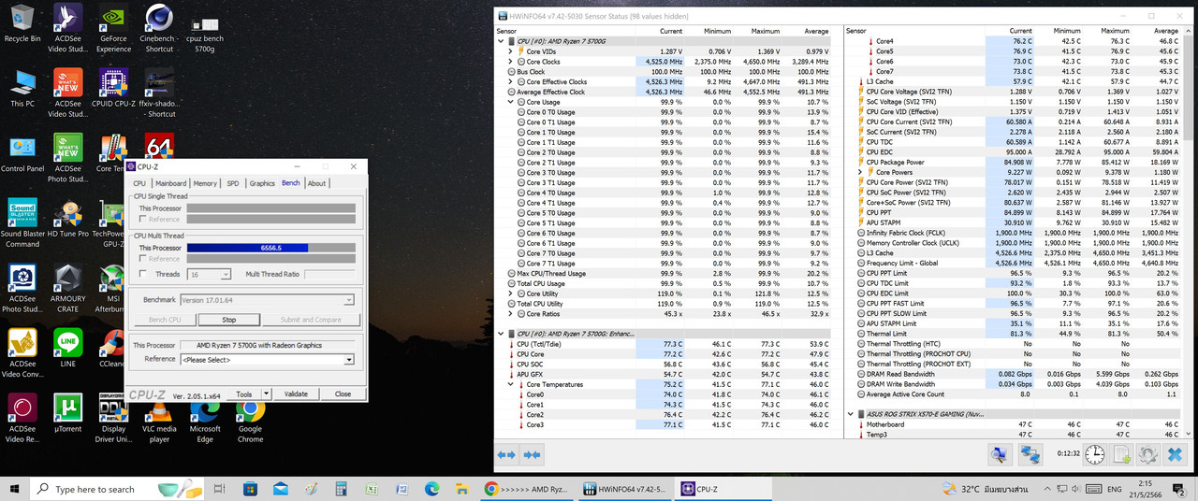Open HWiNFO settings gear icon

pos(1147,454)
